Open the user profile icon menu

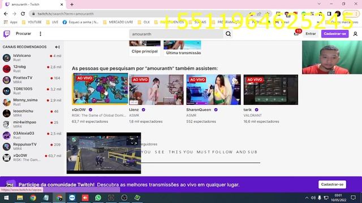[x=355, y=34]
